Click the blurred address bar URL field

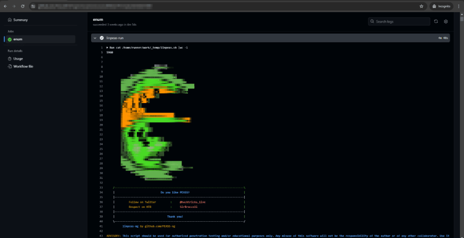[95, 6]
